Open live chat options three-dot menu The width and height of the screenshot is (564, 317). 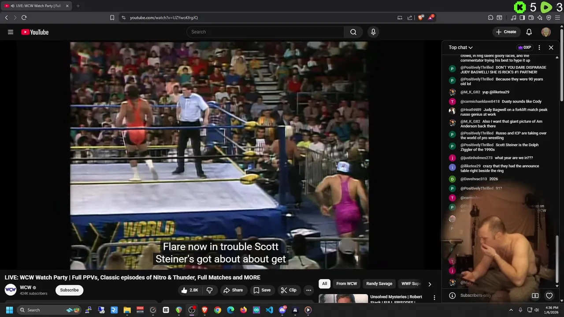[x=539, y=48]
